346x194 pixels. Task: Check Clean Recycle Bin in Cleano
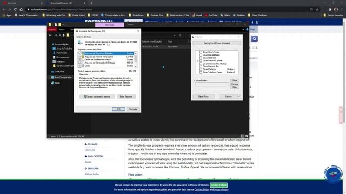click(201, 66)
